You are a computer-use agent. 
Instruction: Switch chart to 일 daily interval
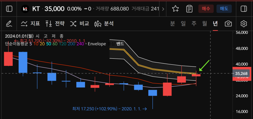coord(183,24)
